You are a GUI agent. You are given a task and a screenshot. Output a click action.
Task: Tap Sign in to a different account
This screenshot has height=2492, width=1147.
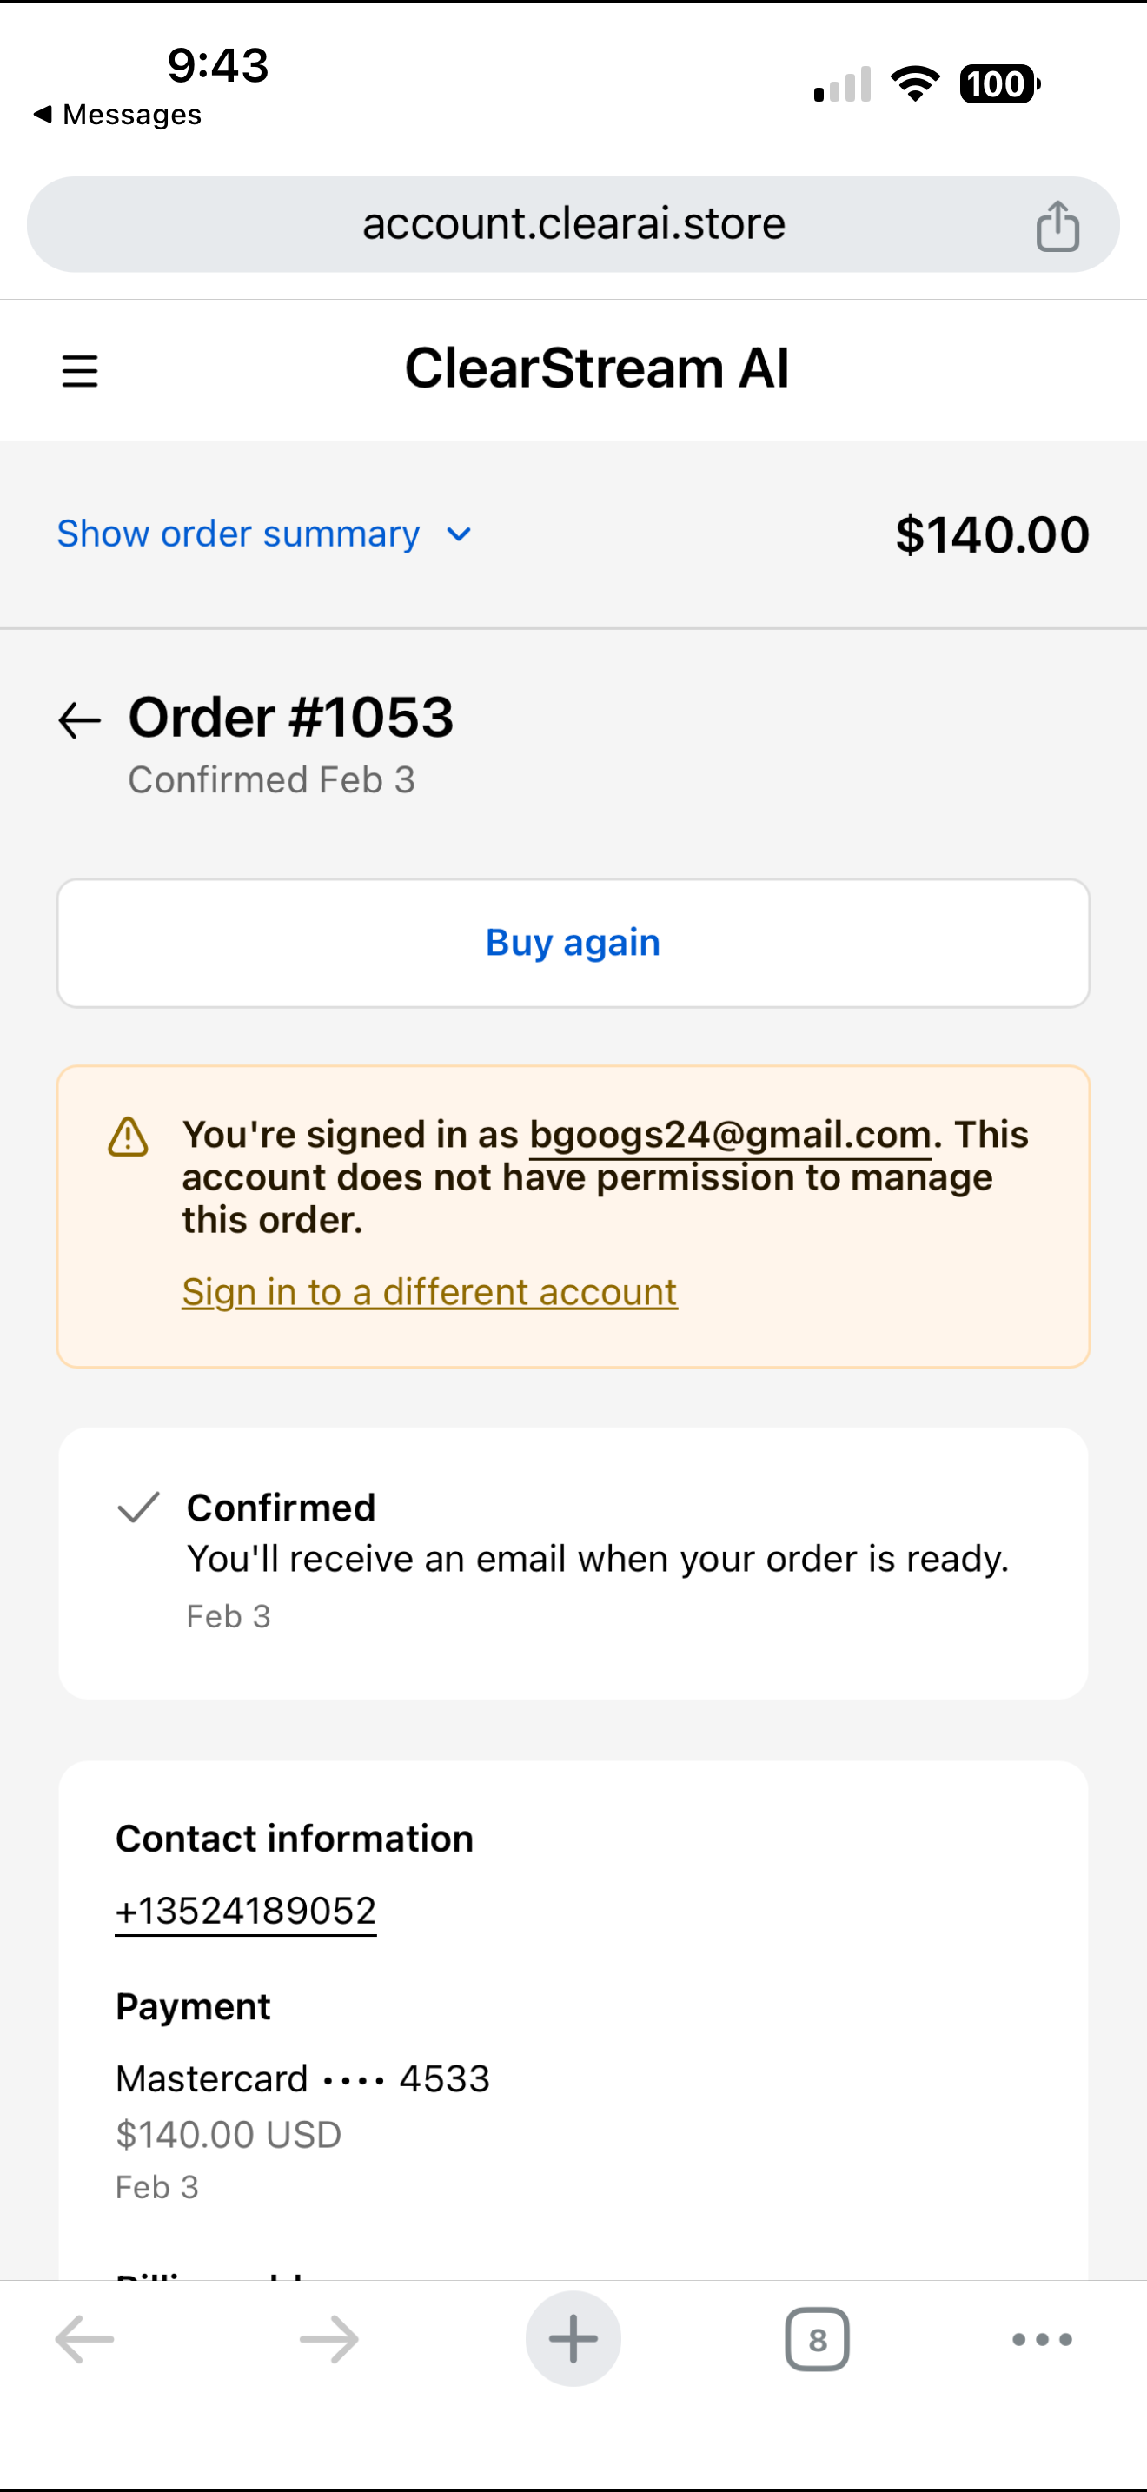tap(429, 1292)
